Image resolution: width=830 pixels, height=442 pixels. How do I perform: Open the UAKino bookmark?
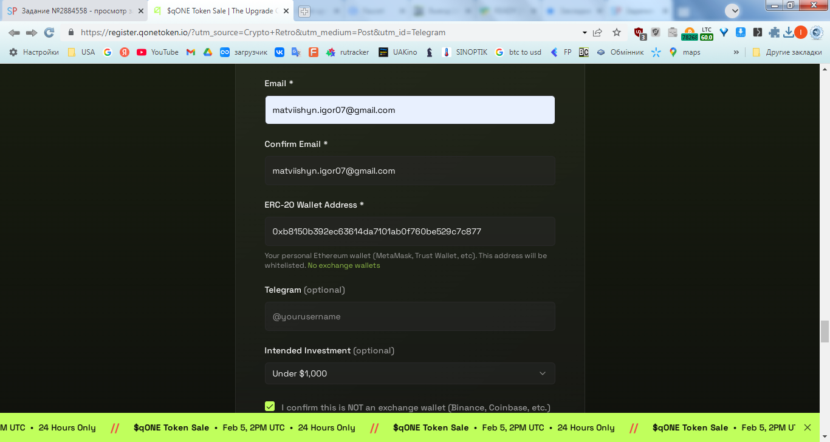coord(397,52)
